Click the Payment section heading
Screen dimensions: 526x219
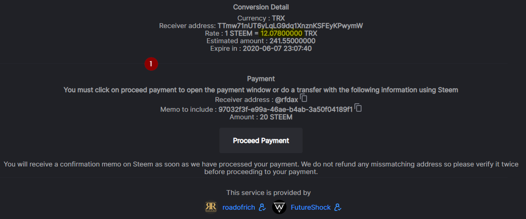pyautogui.click(x=261, y=79)
